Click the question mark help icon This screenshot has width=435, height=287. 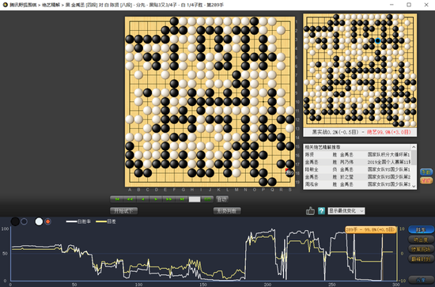(x=321, y=211)
